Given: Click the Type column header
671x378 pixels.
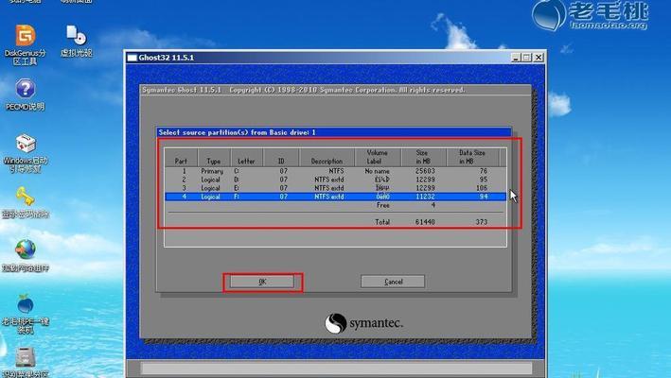Looking at the screenshot, I should pos(214,157).
